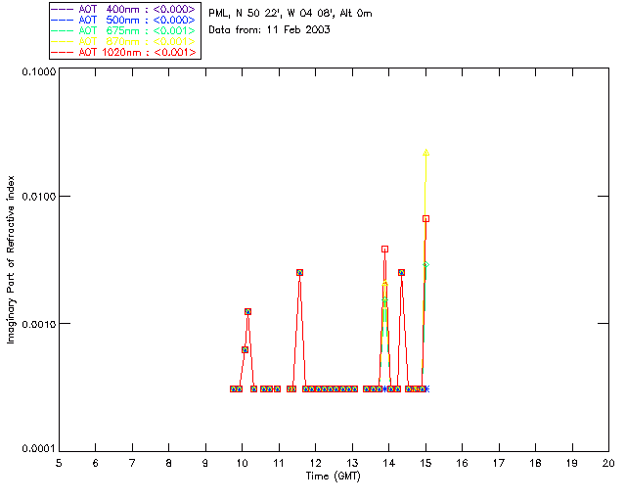Click the legend entry 'AOT 1020nm : <0.001>'

(125, 52)
